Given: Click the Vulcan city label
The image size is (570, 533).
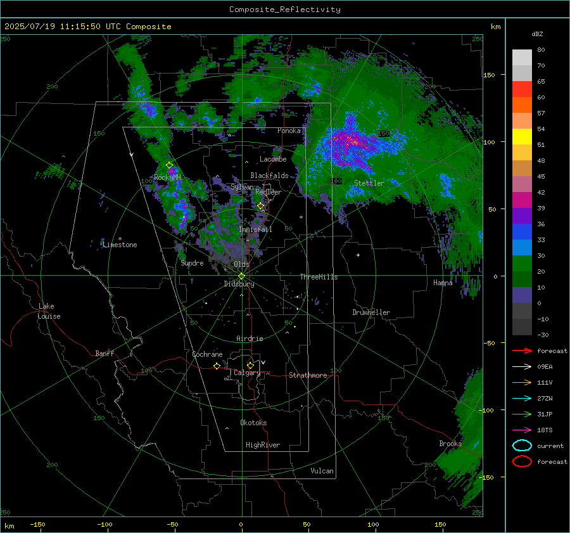Looking at the screenshot, I should tap(322, 471).
